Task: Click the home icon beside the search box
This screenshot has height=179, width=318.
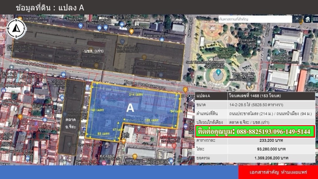Action: coord(308,19)
